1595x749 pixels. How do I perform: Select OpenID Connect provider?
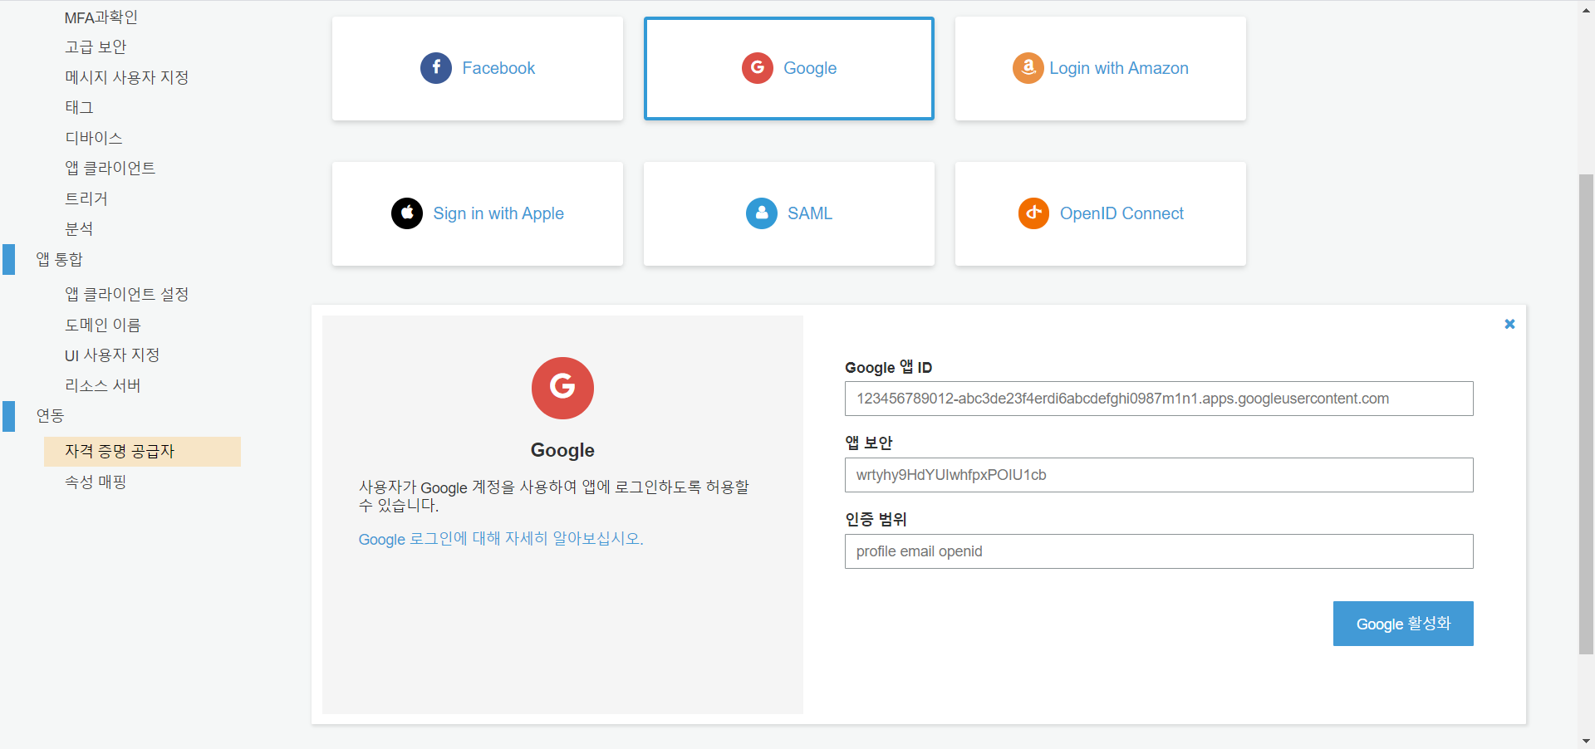click(1101, 213)
